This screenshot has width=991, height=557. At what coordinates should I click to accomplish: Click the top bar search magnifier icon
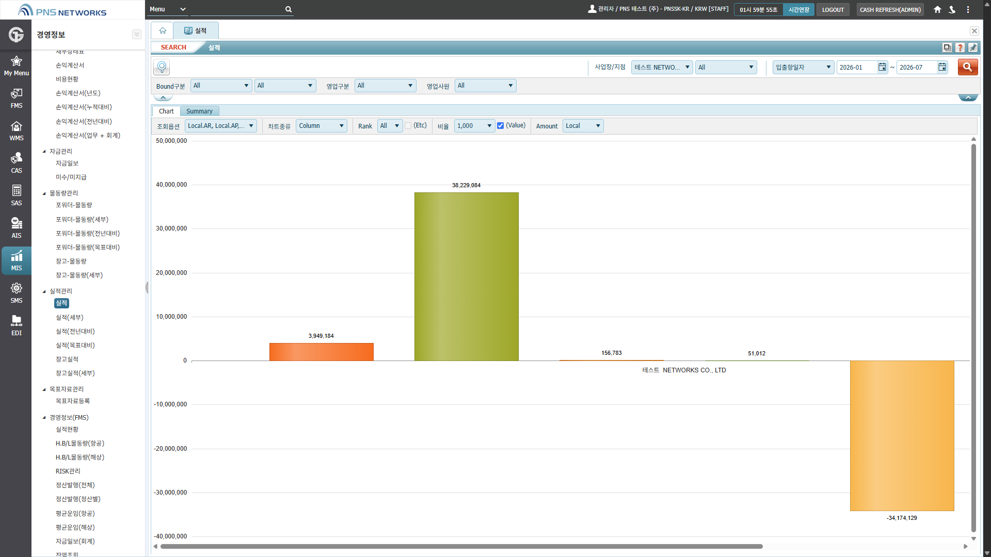pos(289,9)
